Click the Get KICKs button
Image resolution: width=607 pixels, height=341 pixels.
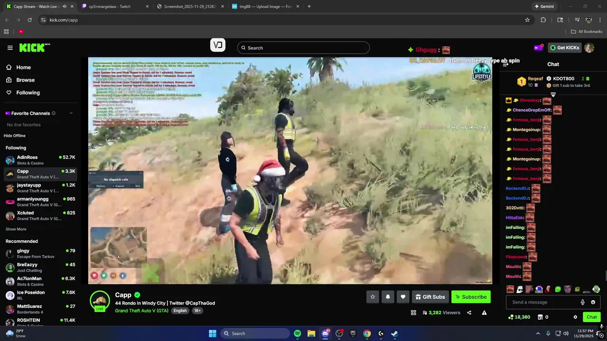pyautogui.click(x=565, y=47)
